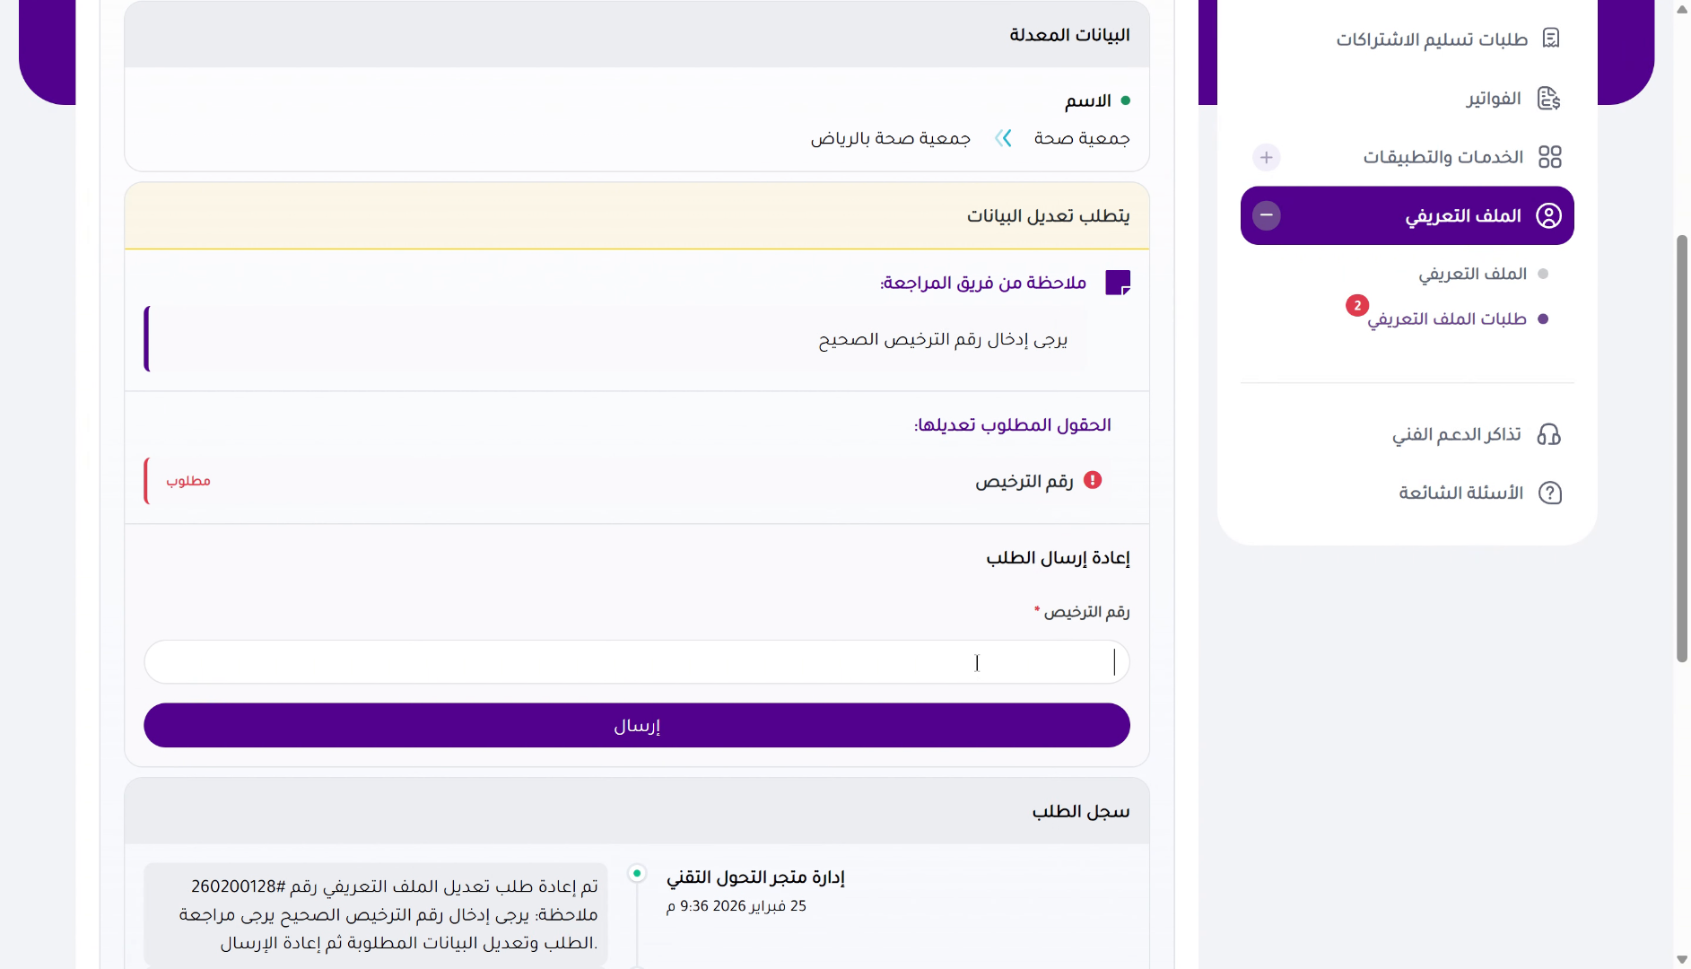Select الملف التعريفي sub-menu entry

[x=1472, y=273]
